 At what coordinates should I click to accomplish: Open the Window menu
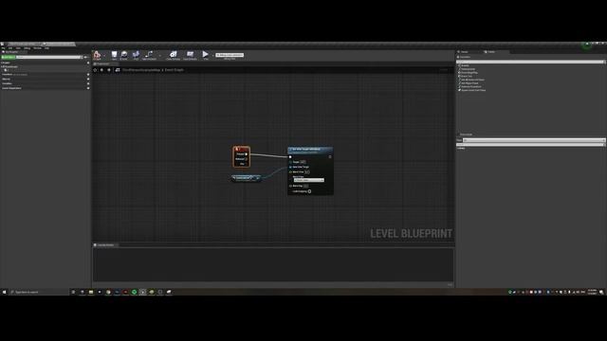[x=37, y=48]
